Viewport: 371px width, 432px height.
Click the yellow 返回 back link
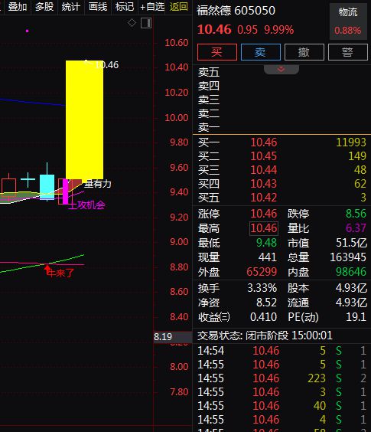pyautogui.click(x=179, y=7)
